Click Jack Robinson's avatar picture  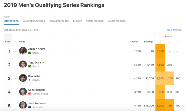click(23, 105)
